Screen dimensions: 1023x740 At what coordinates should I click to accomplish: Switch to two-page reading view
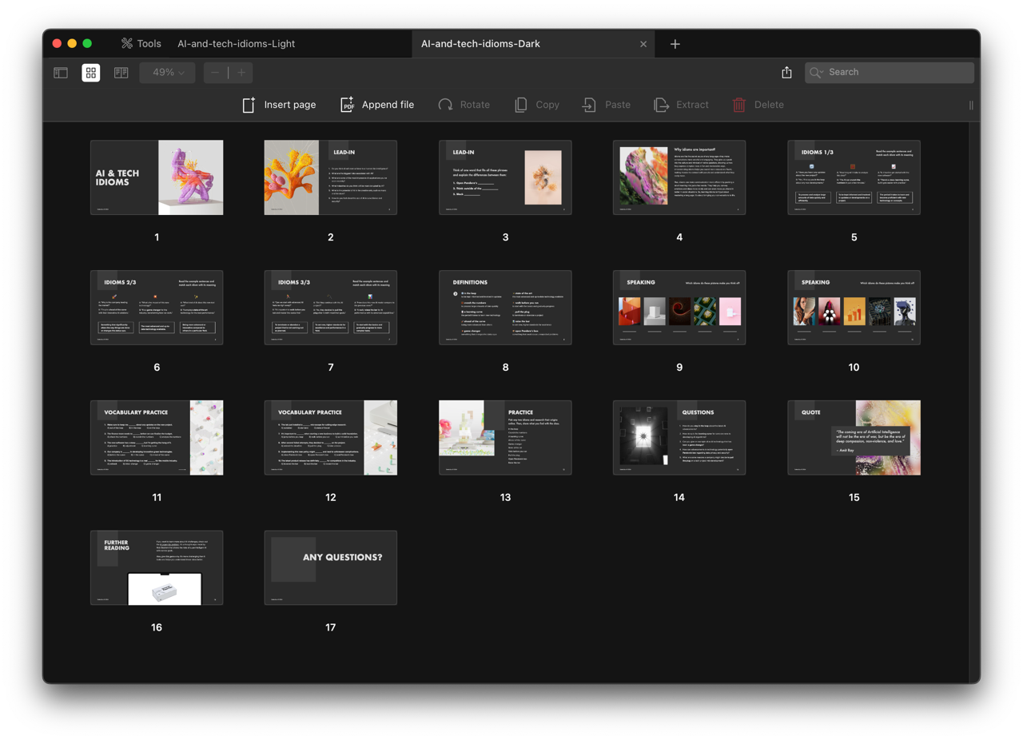click(x=121, y=73)
